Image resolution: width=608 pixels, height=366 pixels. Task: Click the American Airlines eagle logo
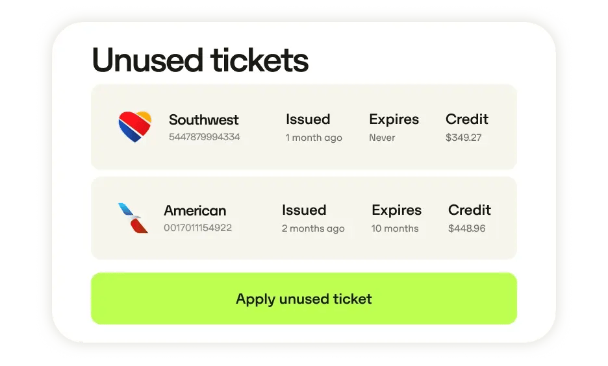(133, 218)
